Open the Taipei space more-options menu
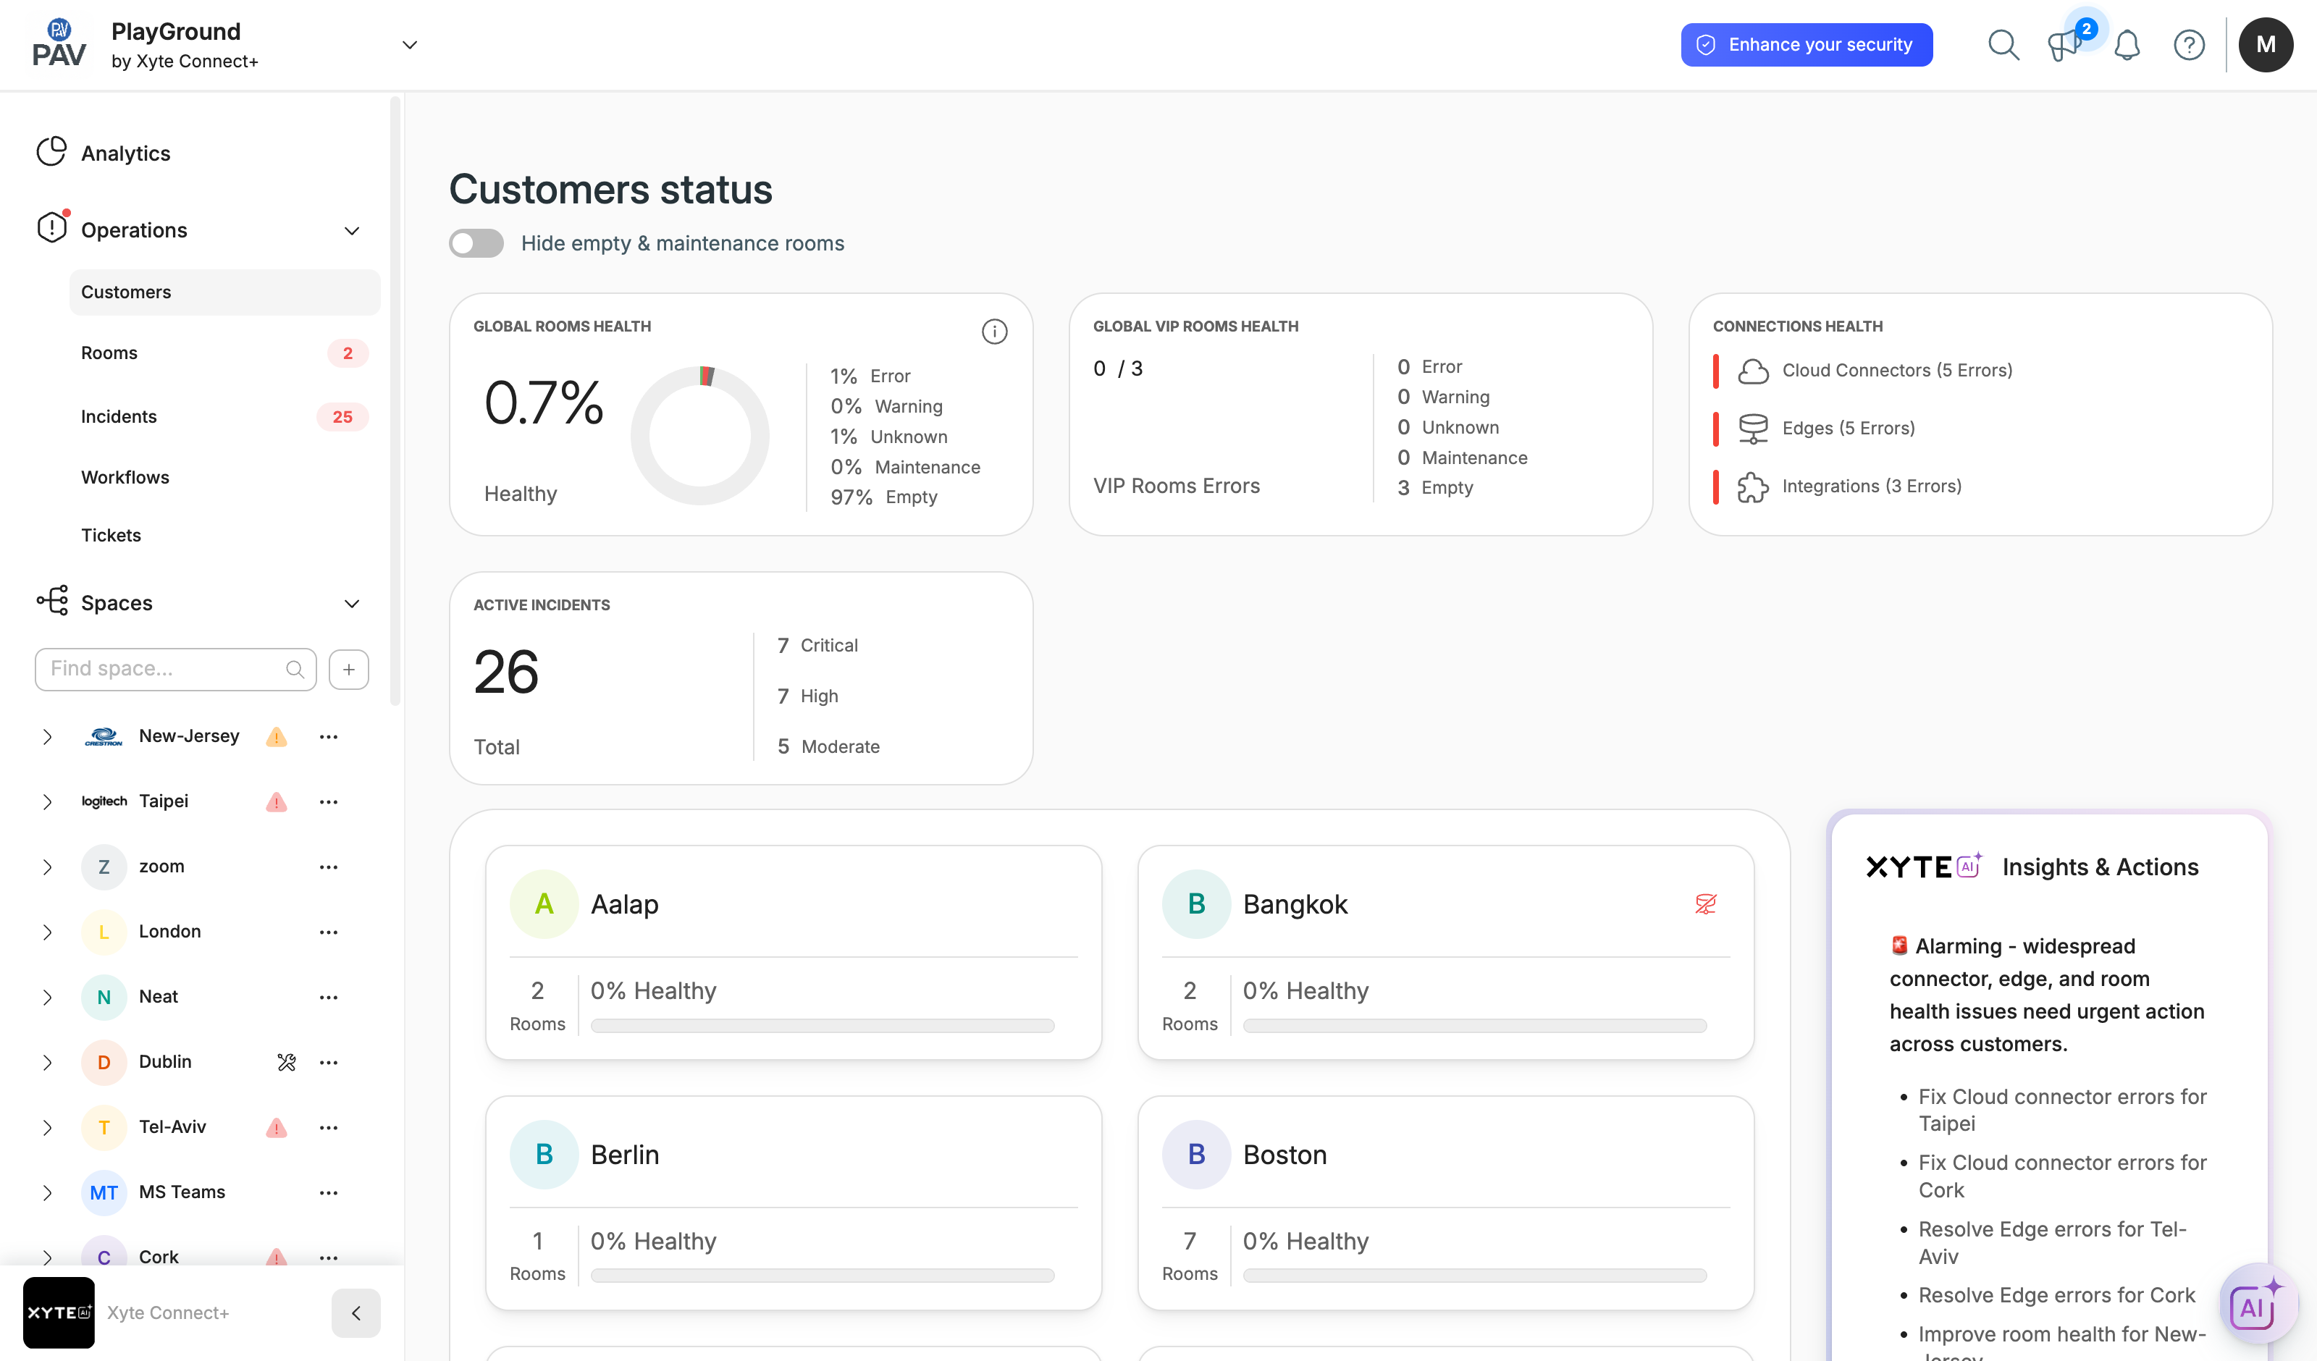 click(x=328, y=802)
